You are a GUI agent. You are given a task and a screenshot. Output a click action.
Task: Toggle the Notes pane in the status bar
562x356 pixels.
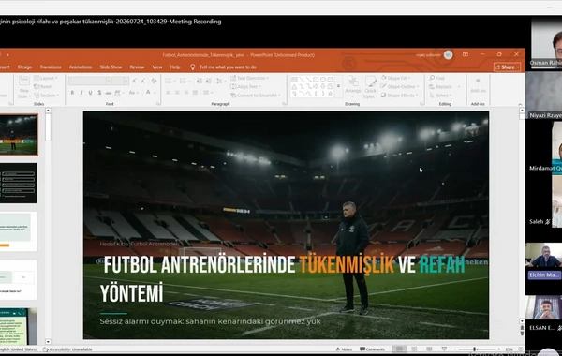coord(344,349)
